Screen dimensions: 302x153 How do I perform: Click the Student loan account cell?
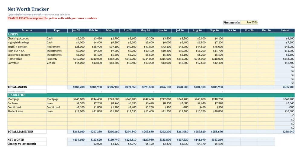coord(27,111)
